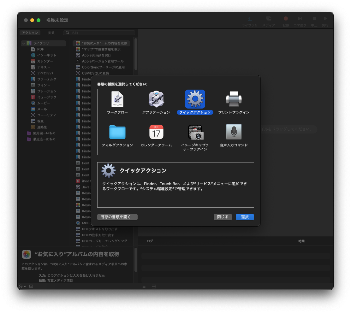The image size is (351, 313).
Task: Click 既存の書類を開く… to open a document
Action: [x=117, y=217]
